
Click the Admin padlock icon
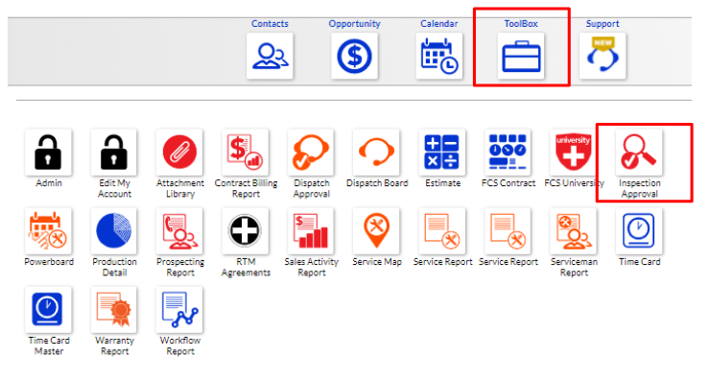click(x=48, y=153)
